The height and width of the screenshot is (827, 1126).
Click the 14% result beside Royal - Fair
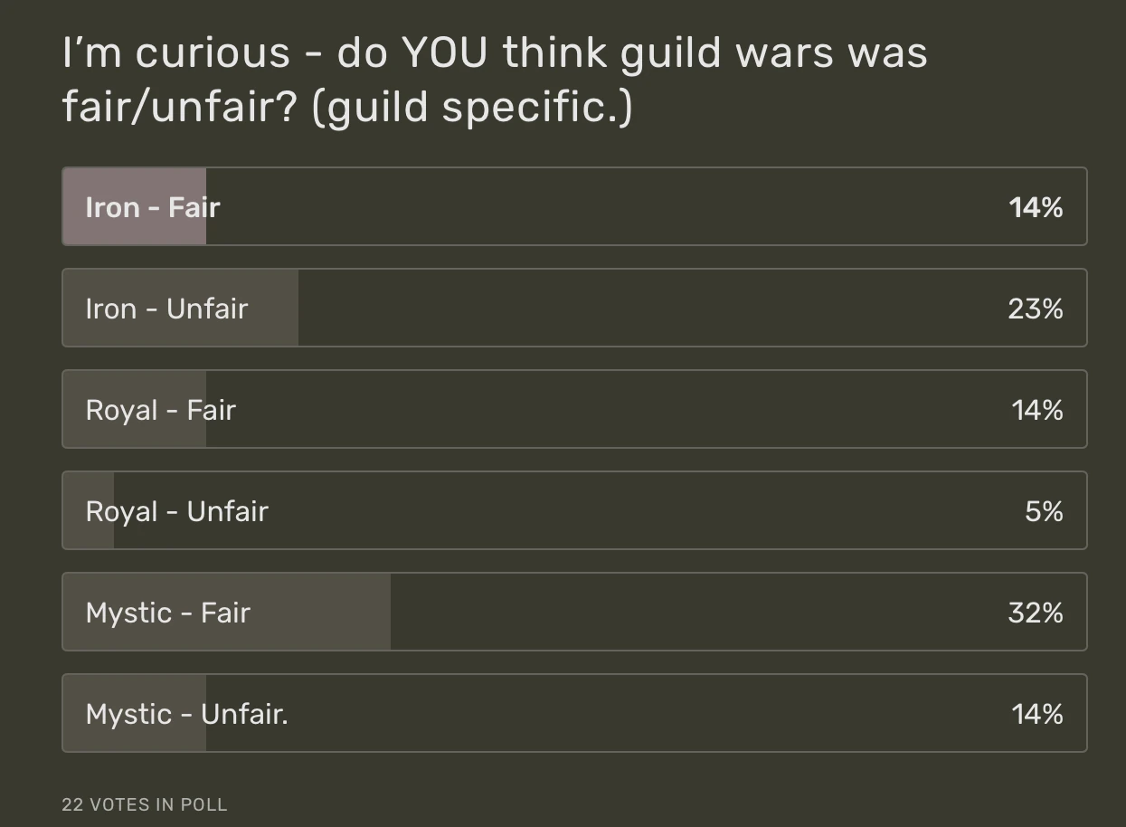[1036, 410]
